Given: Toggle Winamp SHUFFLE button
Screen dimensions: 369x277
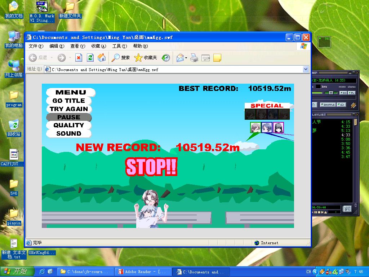Looking at the screenshot, I should (328, 105).
